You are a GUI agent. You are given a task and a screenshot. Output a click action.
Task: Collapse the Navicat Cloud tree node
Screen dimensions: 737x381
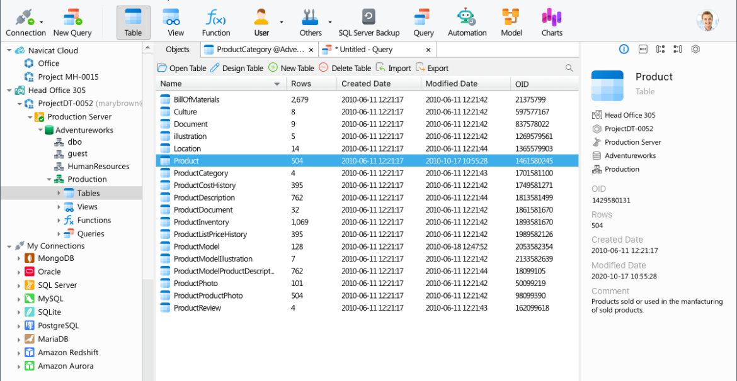(x=9, y=50)
